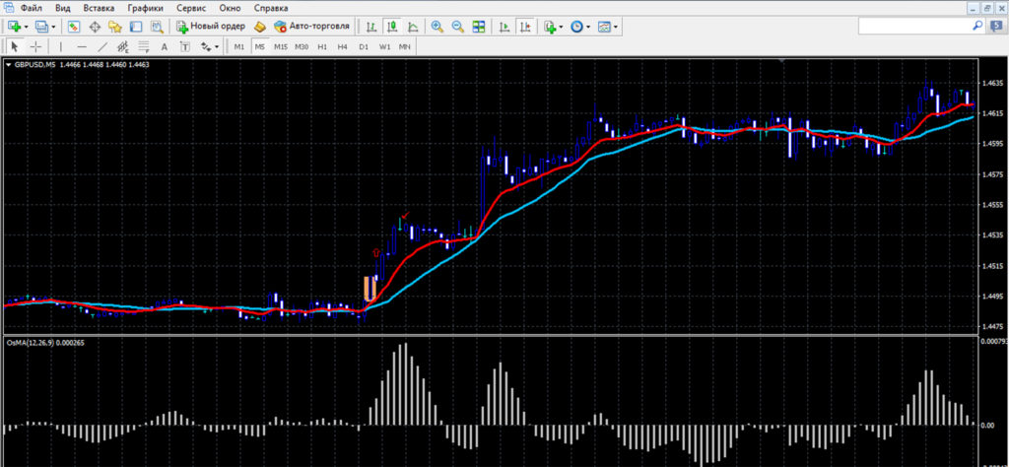Image resolution: width=1009 pixels, height=467 pixels.
Task: Expand the chart templates dropdown
Action: point(616,27)
